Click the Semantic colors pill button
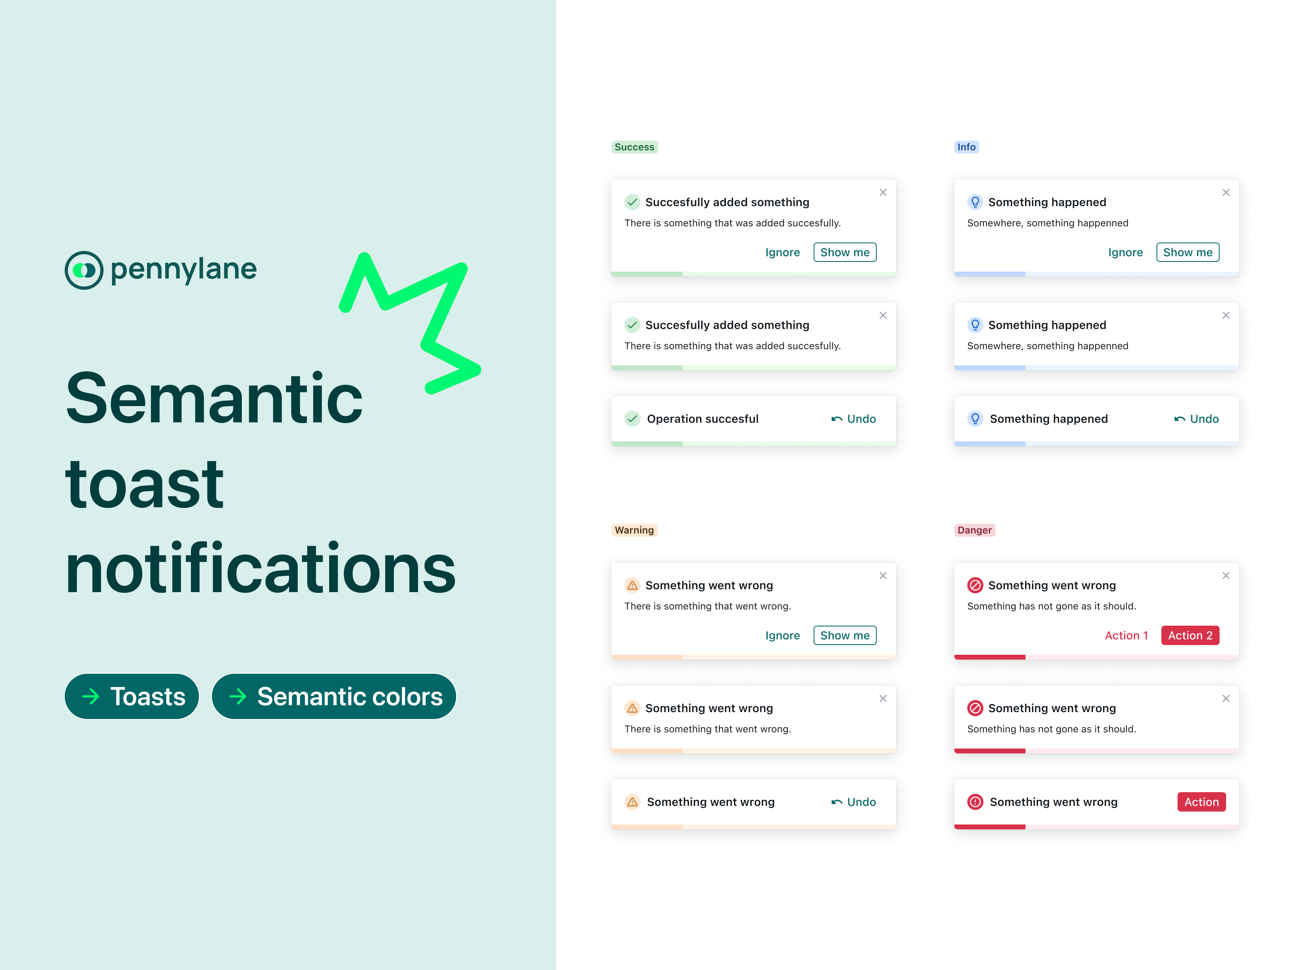Image resolution: width=1294 pixels, height=970 pixels. click(334, 696)
